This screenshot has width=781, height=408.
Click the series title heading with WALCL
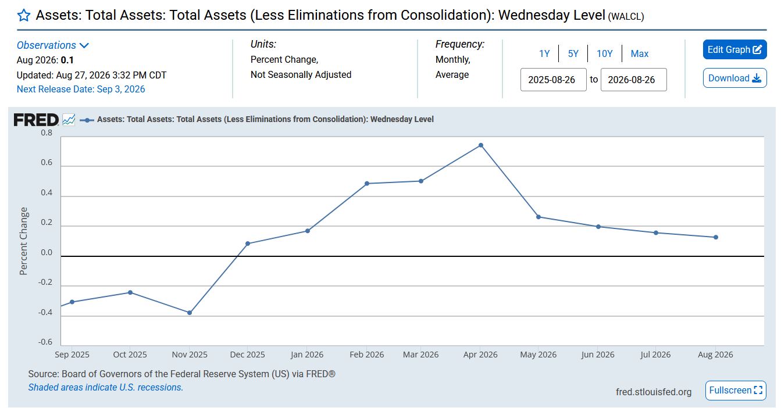point(340,15)
